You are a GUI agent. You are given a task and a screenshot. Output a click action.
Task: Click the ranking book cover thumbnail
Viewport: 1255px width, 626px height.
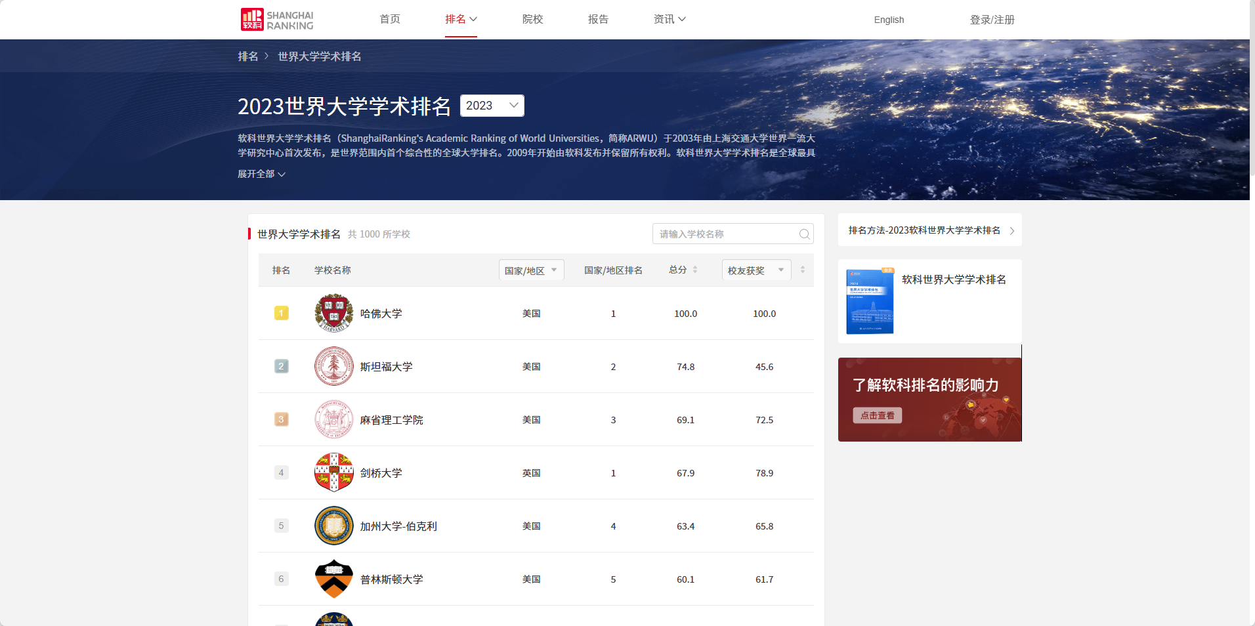pyautogui.click(x=870, y=301)
